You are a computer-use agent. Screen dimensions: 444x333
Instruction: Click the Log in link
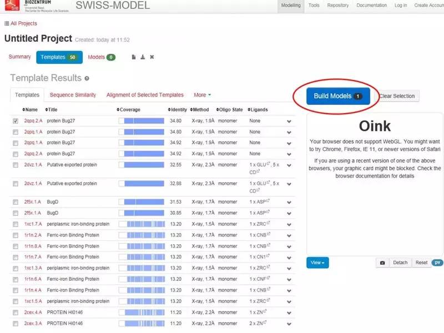click(x=400, y=6)
